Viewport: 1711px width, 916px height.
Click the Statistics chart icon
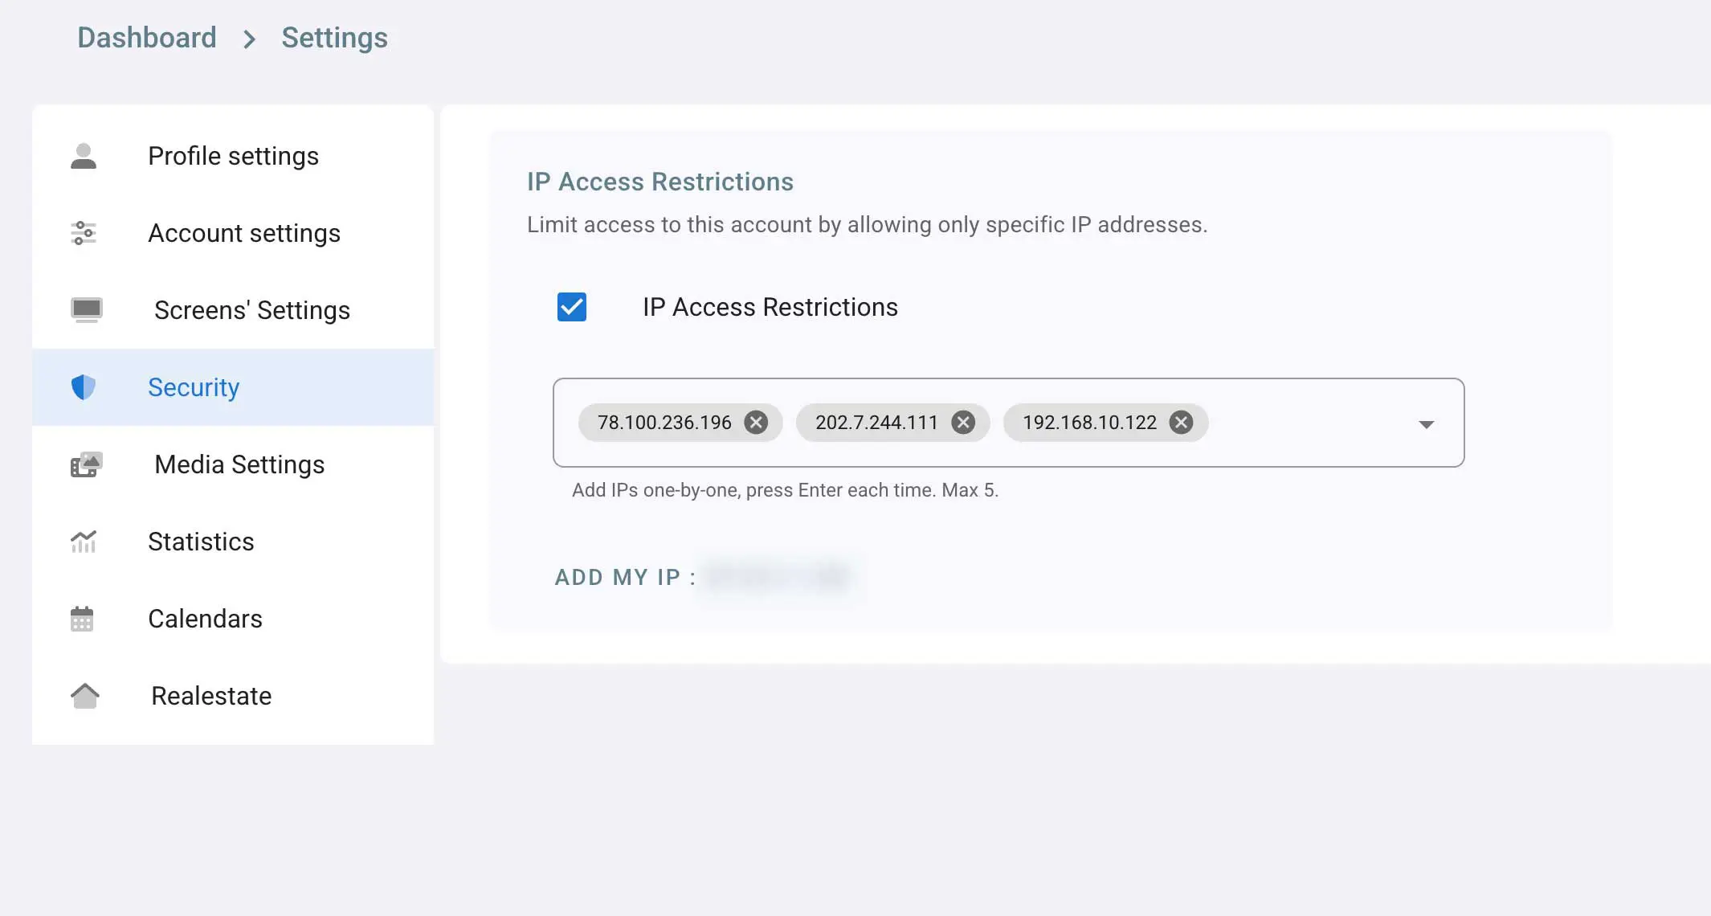[x=84, y=542]
